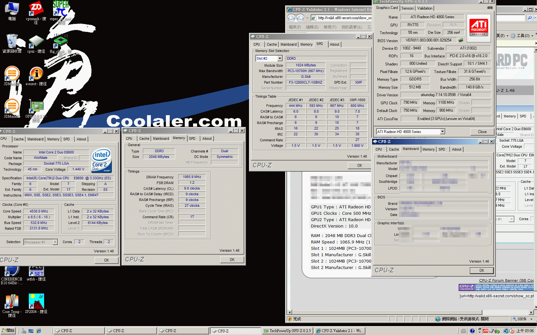The height and width of the screenshot is (335, 537).
Task: Click the muted volume tray icon
Action: (512, 331)
